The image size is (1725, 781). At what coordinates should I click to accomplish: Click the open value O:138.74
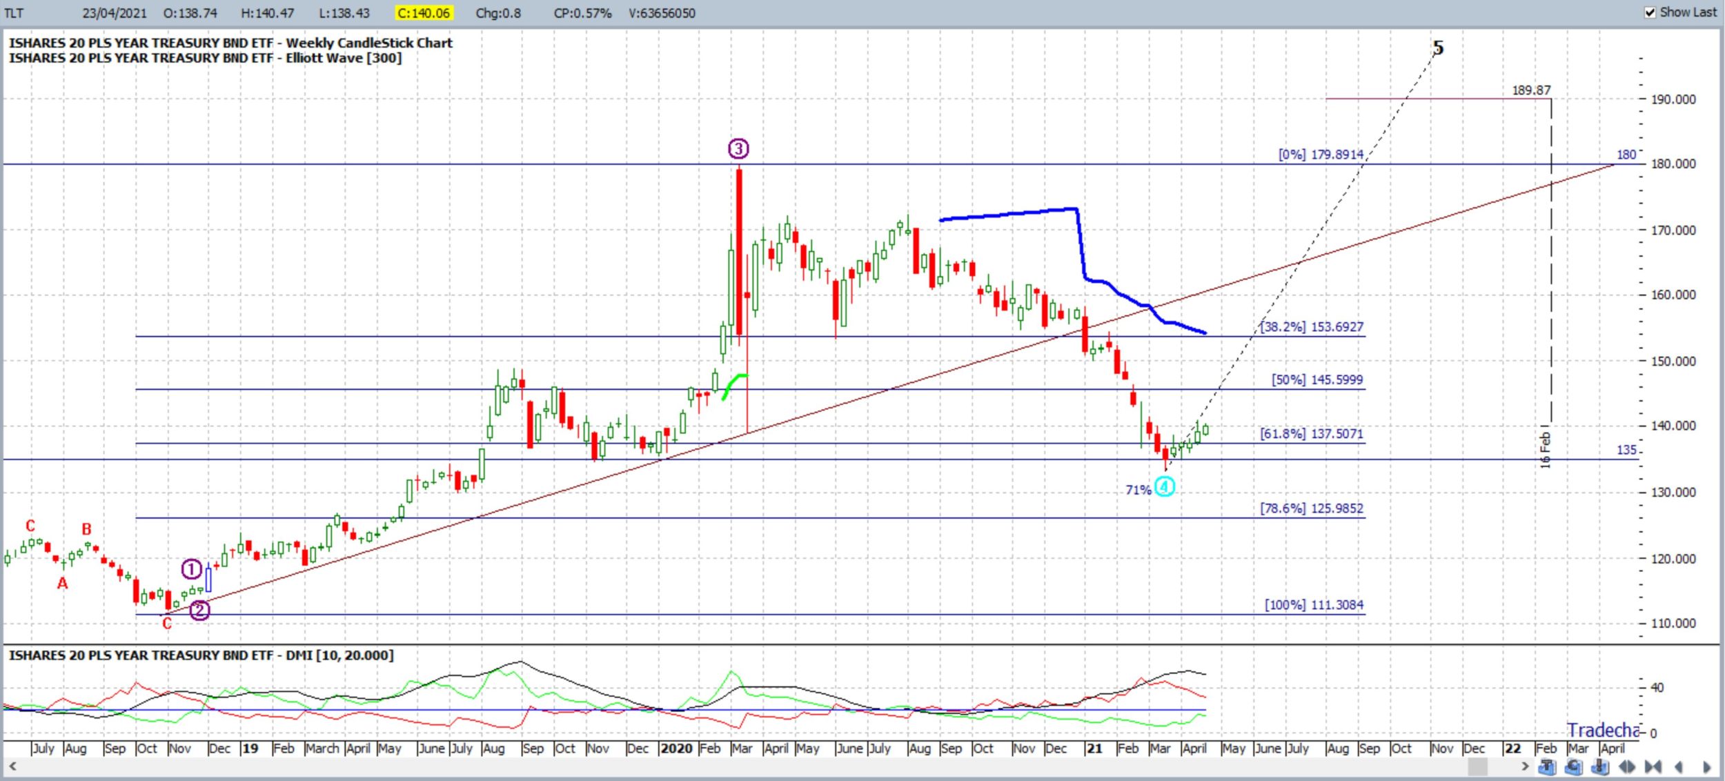click(x=190, y=13)
